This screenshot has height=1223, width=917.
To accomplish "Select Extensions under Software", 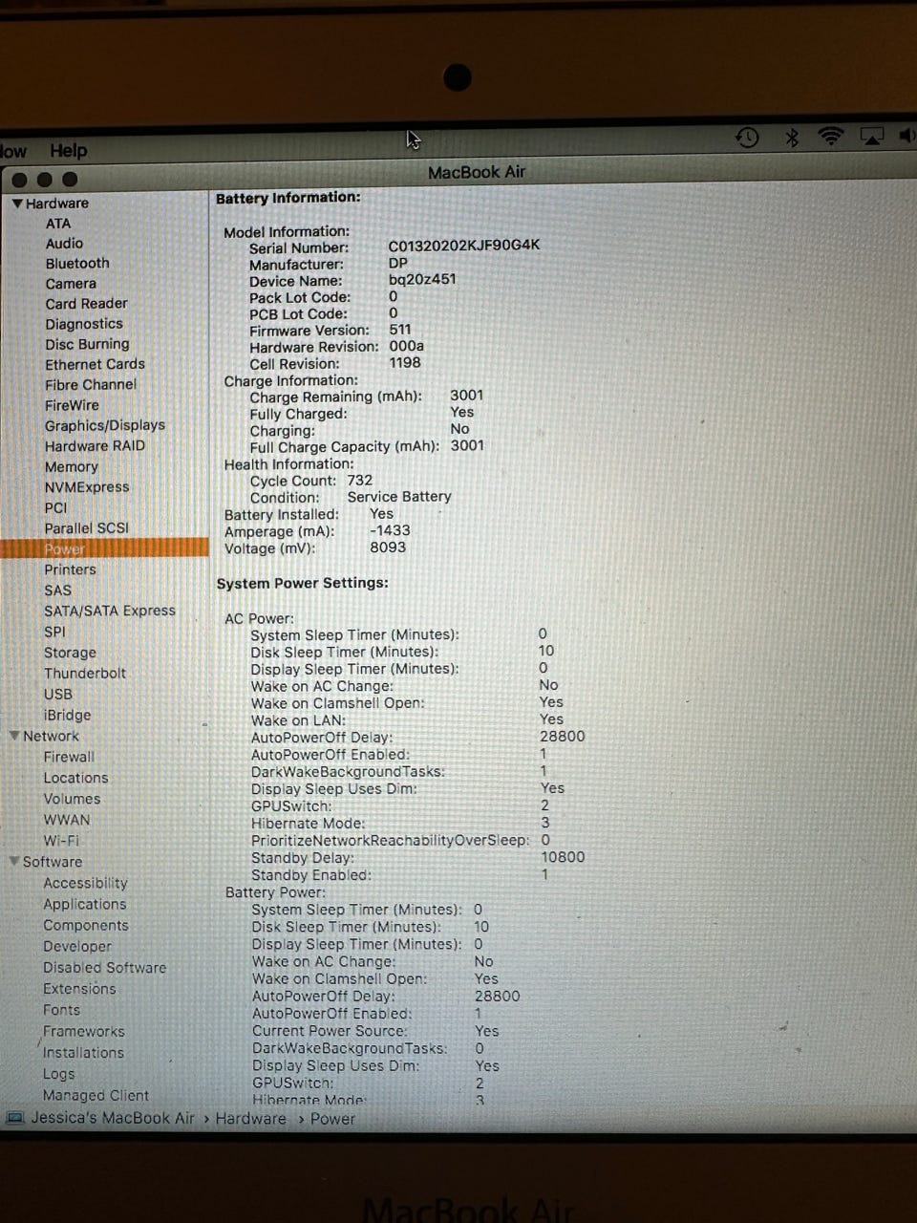I will [x=79, y=989].
